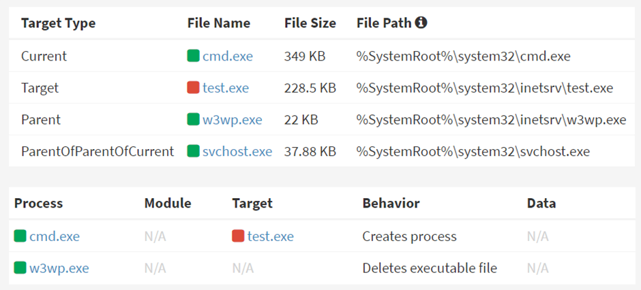The height and width of the screenshot is (290, 641).
Task: Open cmd.exe link in the Process column
Action: click(x=55, y=236)
